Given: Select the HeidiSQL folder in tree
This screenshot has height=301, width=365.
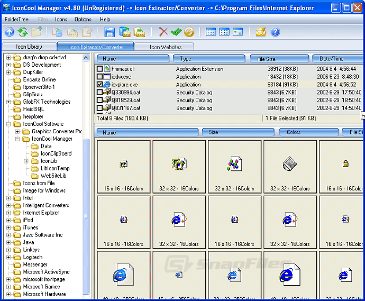Looking at the screenshot, I should 33,109.
